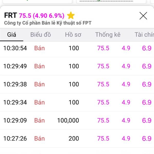Select the 10:29:49 trade row

77,66
